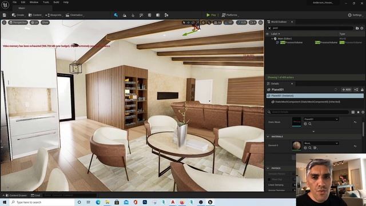Open the Tools menu
Screen dimensions: 366x206
coord(46,2)
